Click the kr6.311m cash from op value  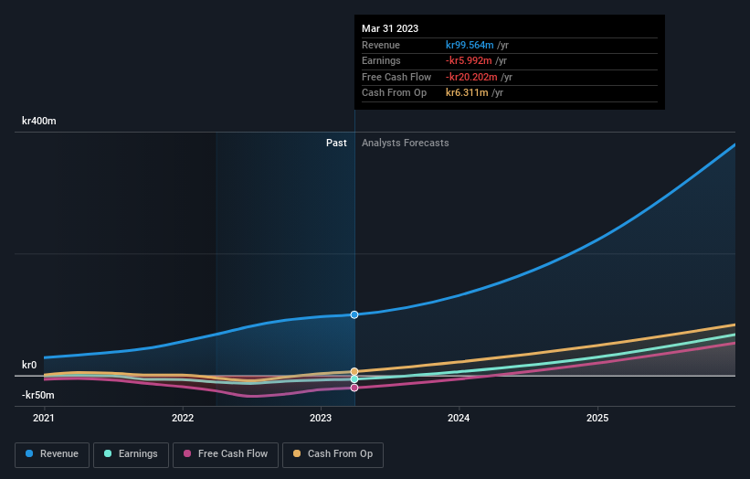click(x=467, y=93)
